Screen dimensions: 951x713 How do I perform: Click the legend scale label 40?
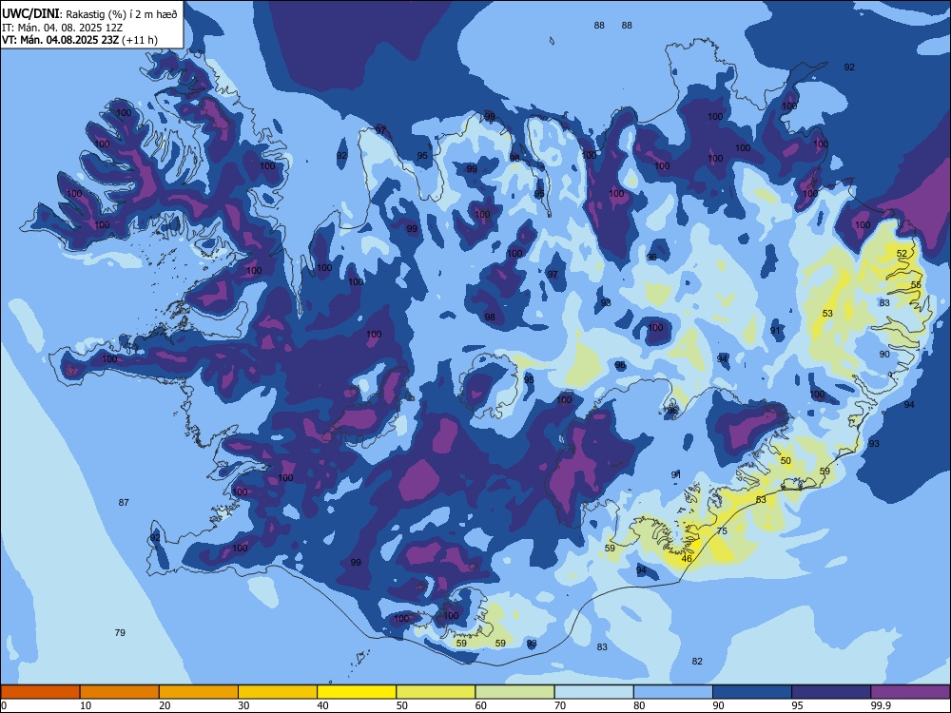point(322,705)
